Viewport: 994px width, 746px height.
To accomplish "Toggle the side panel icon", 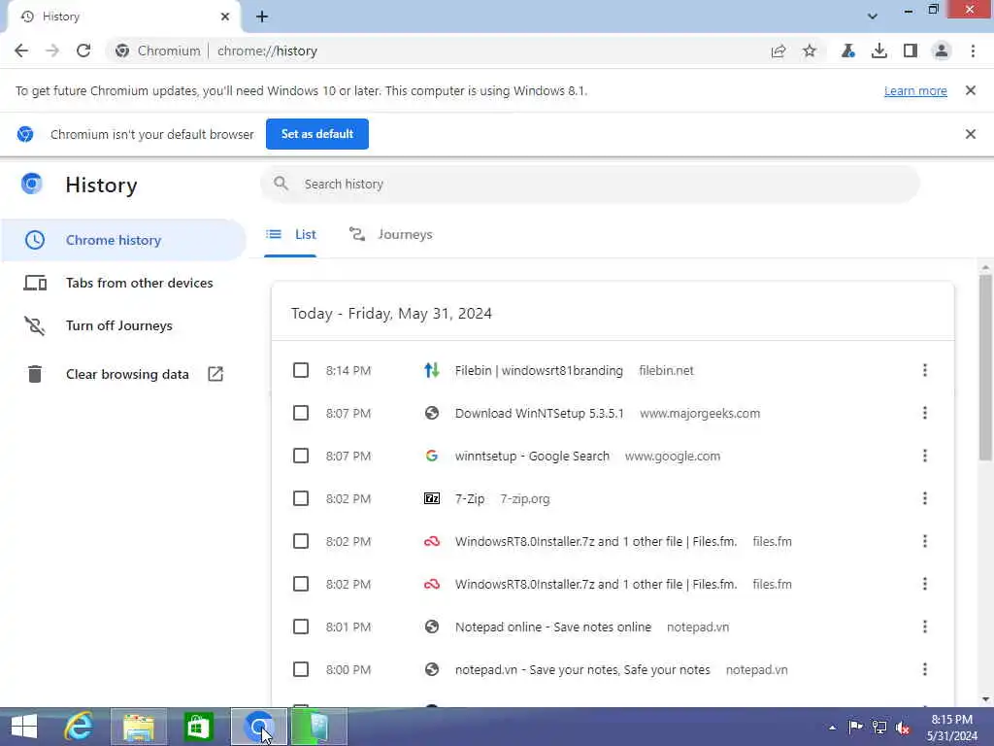I will pyautogui.click(x=911, y=51).
